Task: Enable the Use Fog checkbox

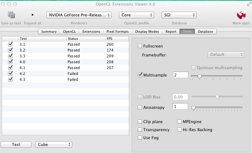Action: pos(140,138)
